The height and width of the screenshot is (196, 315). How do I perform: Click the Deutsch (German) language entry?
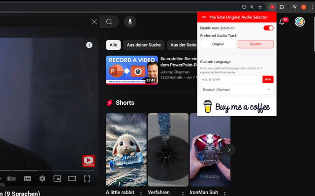point(237,90)
